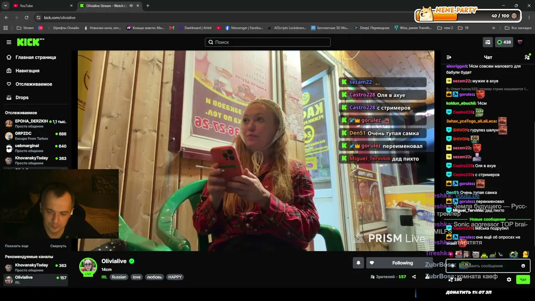Switch to the Olivialive Stream tab
This screenshot has width=535, height=301.
[x=110, y=6]
